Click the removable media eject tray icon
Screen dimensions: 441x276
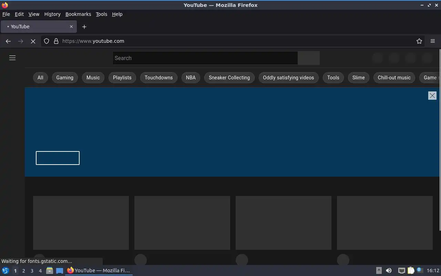(x=379, y=270)
